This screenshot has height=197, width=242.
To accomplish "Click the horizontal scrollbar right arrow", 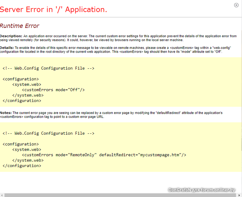I will point(240,195).
